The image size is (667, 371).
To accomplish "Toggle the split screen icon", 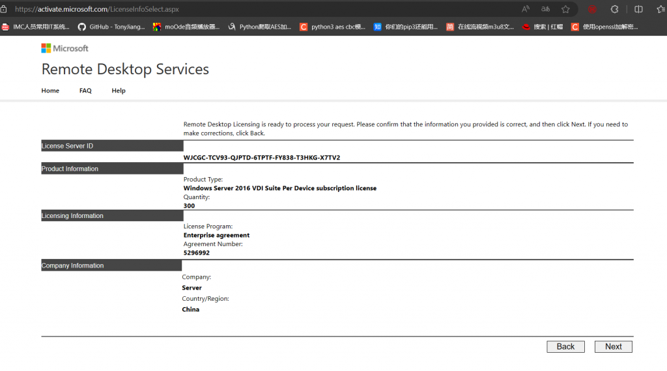I will 638,9.
